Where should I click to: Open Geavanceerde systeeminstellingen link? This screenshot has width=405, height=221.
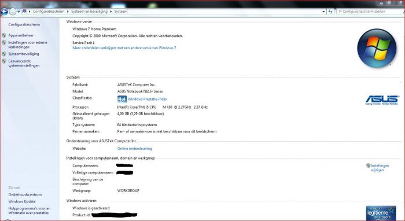pyautogui.click(x=24, y=63)
